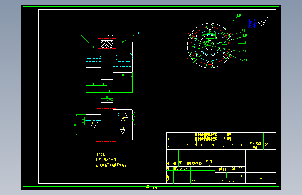
Task: Click the 比例 header cell in title block
Action: click(x=258, y=143)
